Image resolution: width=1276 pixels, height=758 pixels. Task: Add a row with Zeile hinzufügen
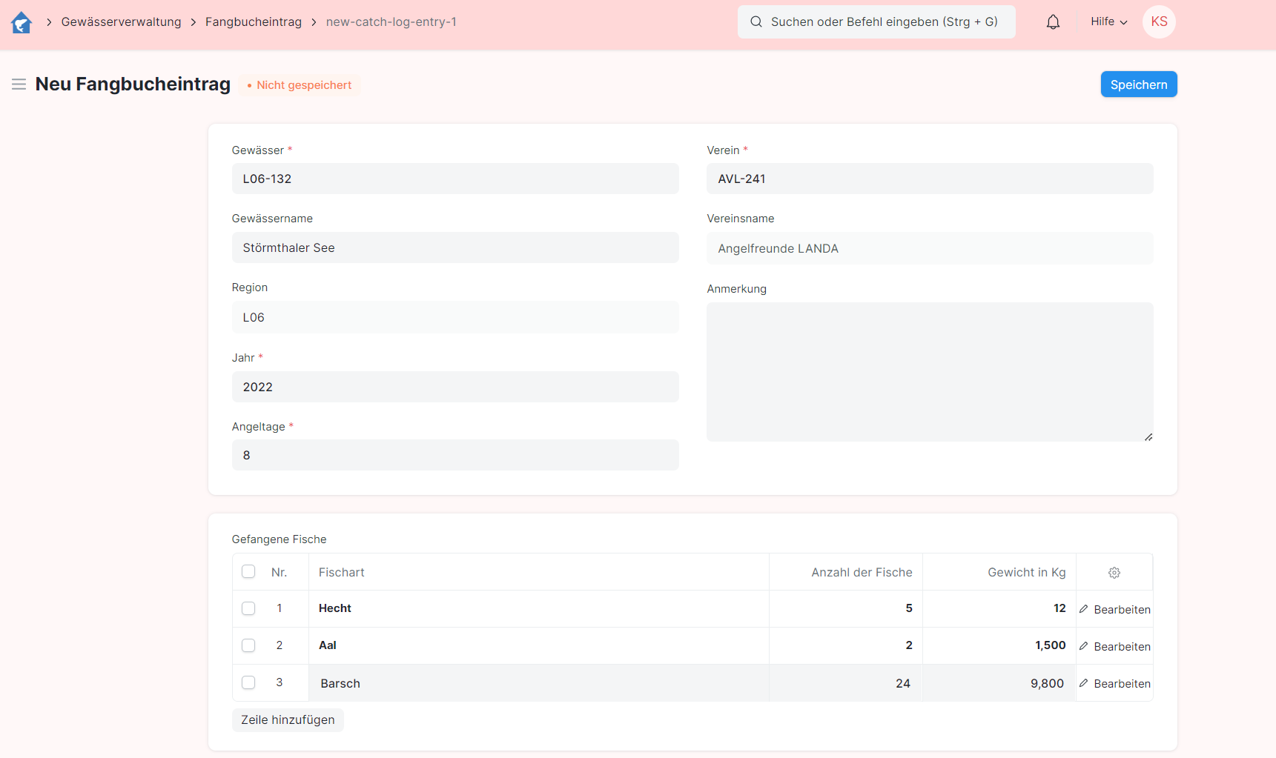(x=288, y=720)
